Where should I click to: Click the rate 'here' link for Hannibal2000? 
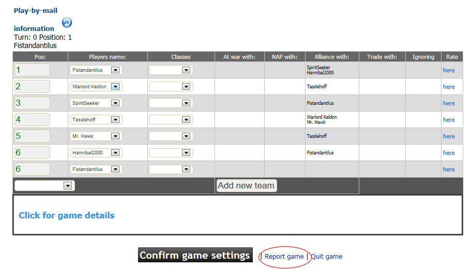448,153
